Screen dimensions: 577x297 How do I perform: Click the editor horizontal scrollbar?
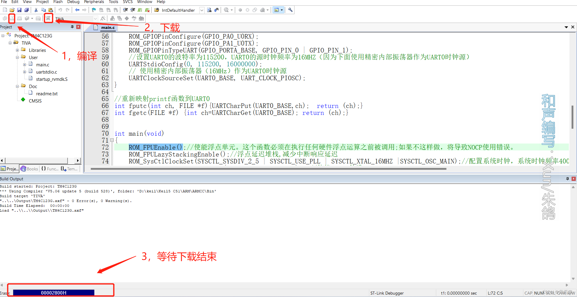point(268,169)
